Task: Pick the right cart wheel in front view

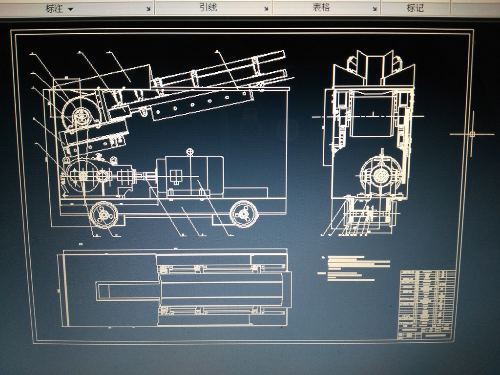Action: point(244,213)
